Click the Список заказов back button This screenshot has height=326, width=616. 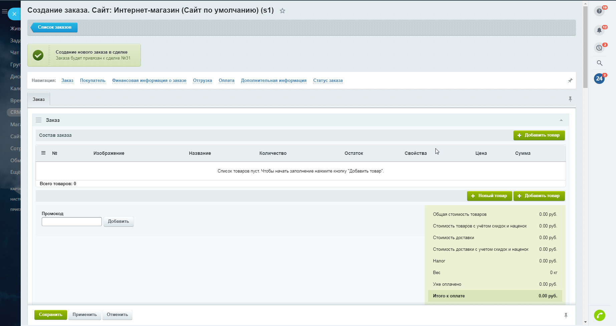coord(54,27)
